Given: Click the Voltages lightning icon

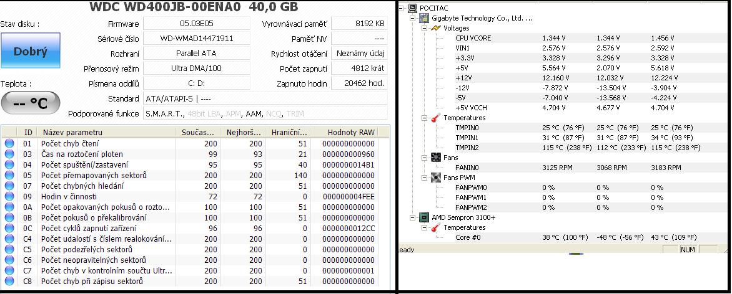Looking at the screenshot, I should coord(435,28).
